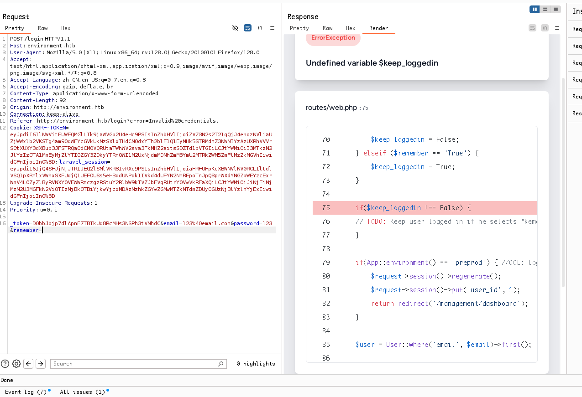This screenshot has height=397, width=582.
Task: Click 'Connection: keep-alive' header line
Action: [45, 114]
